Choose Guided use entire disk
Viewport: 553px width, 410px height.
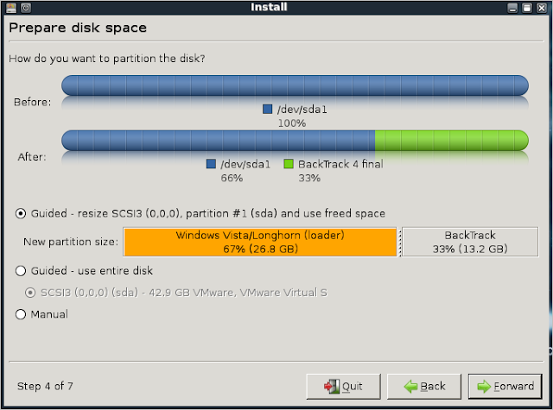[21, 270]
